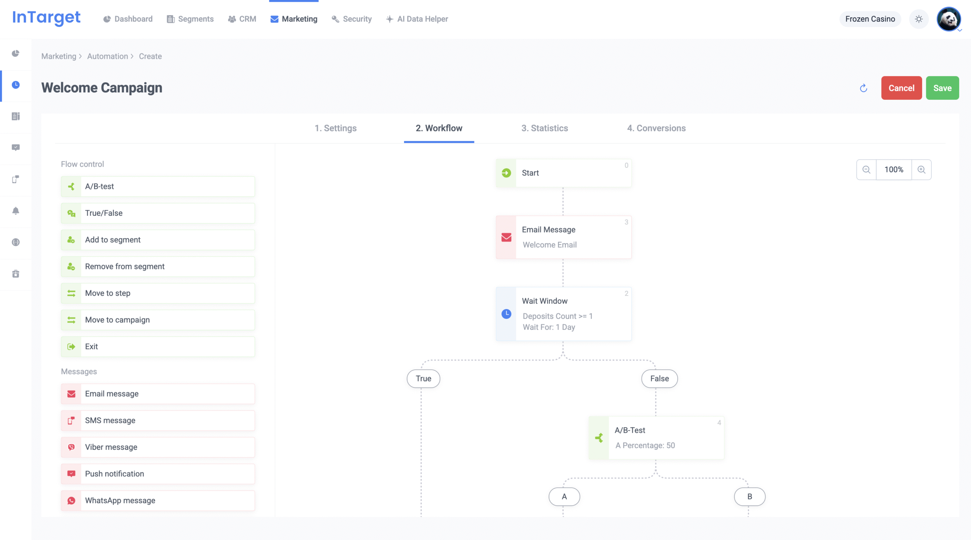
Task: Click the zoom out magnifier icon
Action: coord(866,170)
